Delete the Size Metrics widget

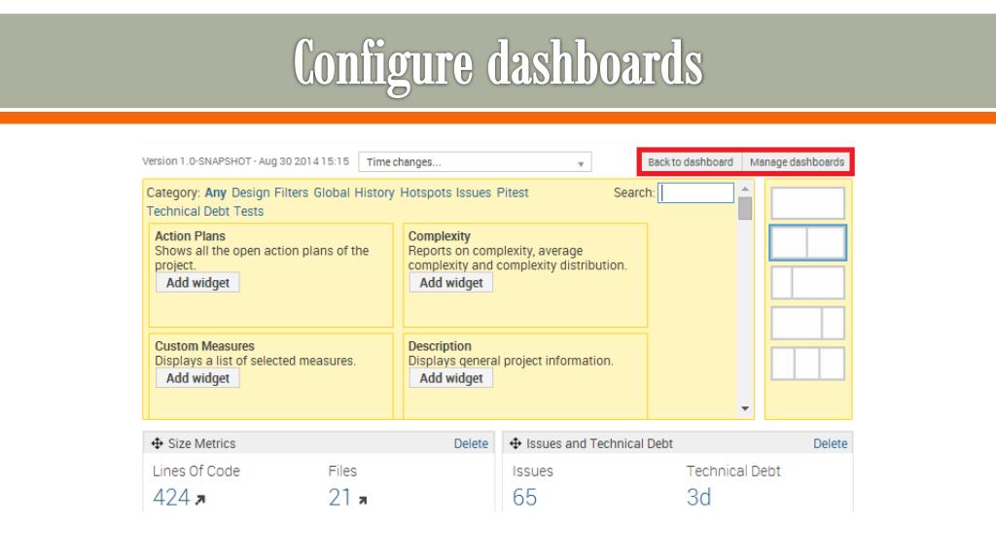click(471, 443)
